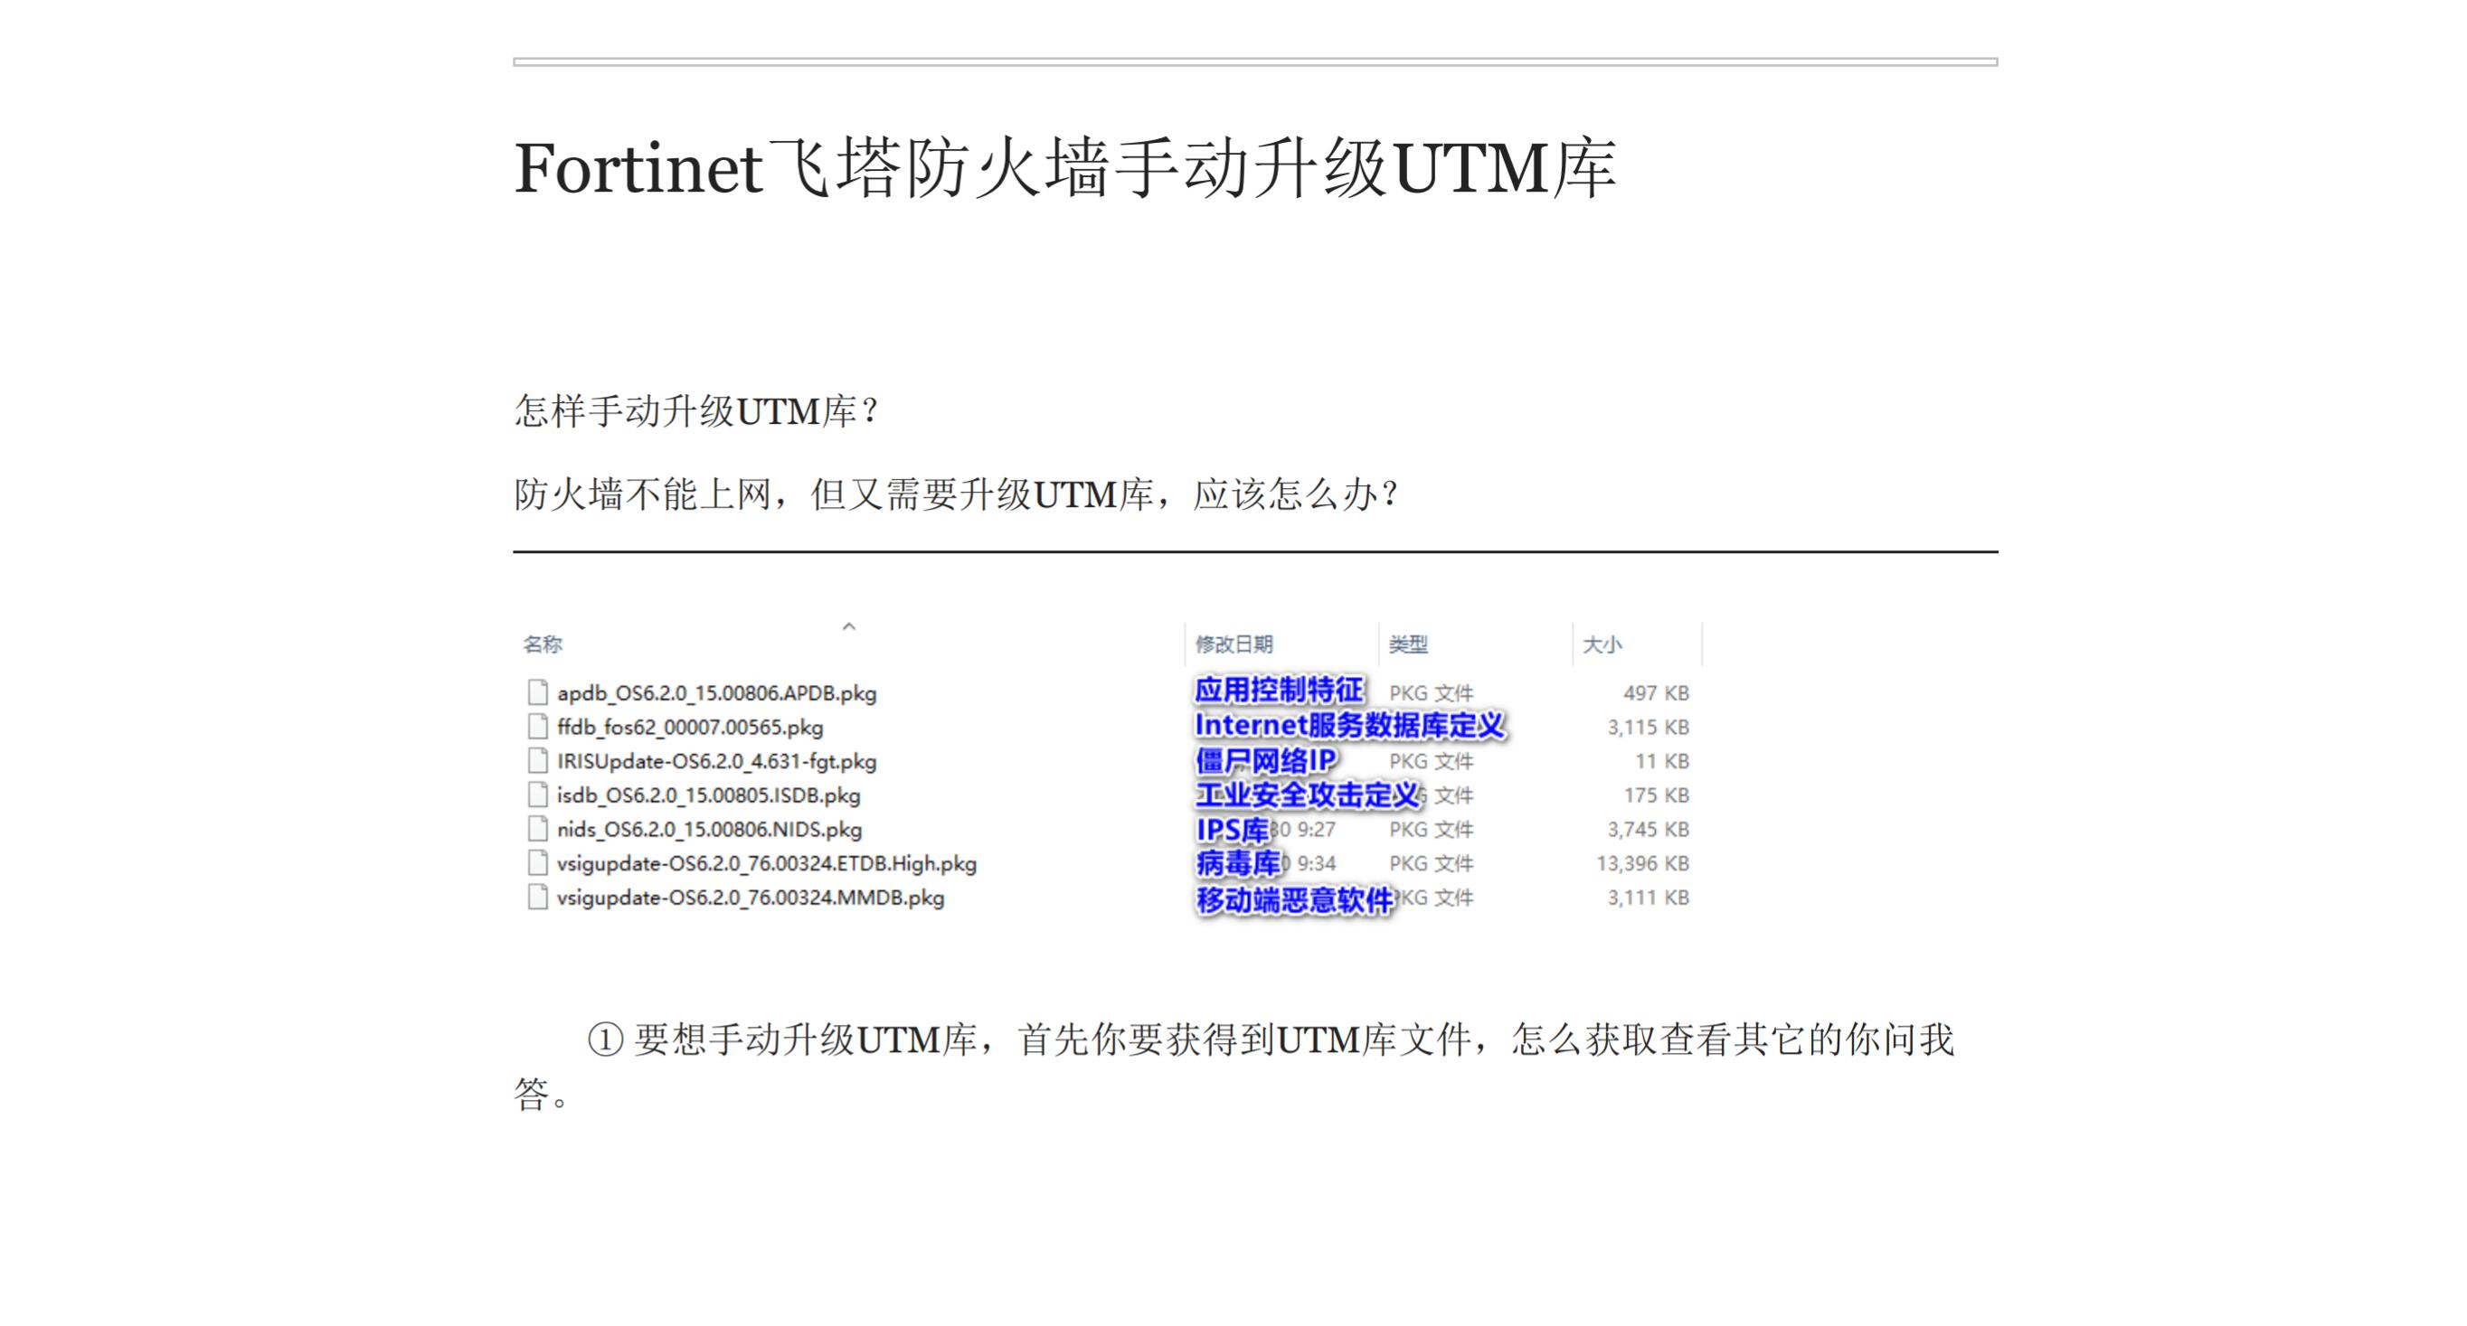2467x1326 pixels.
Task: Click the 3,115 KB size value
Action: [1649, 728]
